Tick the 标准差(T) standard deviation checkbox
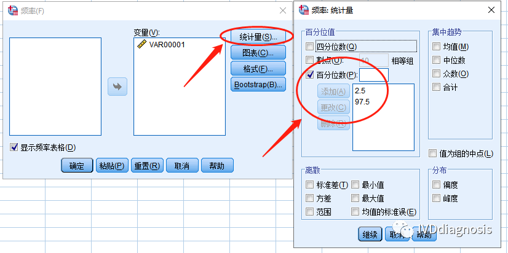The image size is (508, 253). tap(309, 185)
